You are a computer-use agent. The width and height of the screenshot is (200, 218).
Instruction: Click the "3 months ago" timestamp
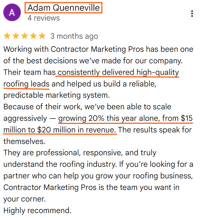pyautogui.click(x=74, y=36)
